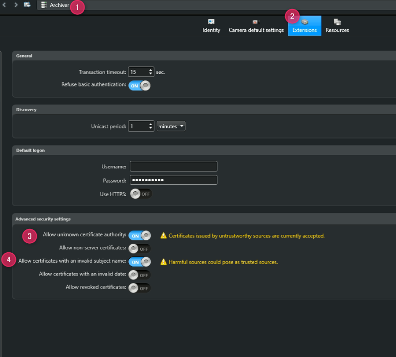396x357 pixels.
Task: Click the back navigation arrow
Action: [x=4, y=4]
